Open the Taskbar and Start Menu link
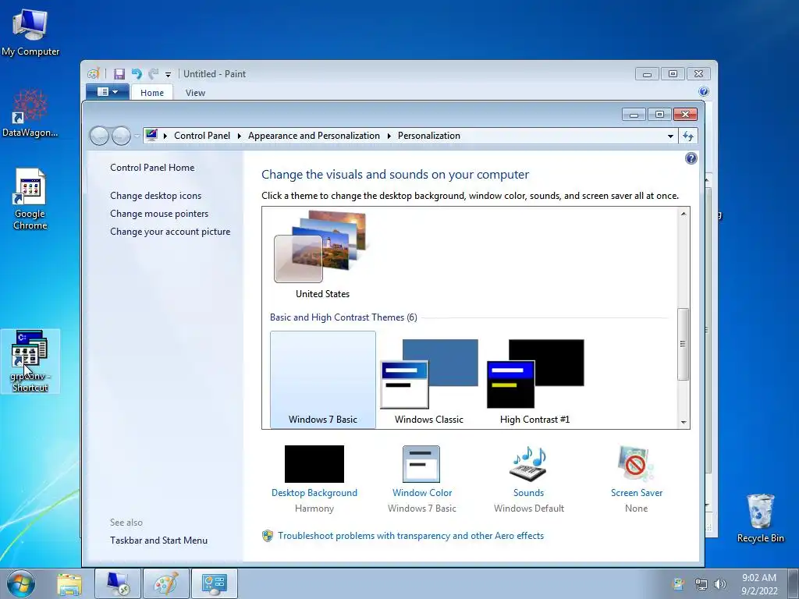 tap(158, 541)
